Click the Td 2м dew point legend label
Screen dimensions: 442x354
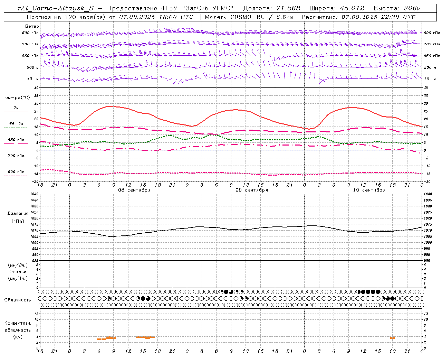pos(16,124)
